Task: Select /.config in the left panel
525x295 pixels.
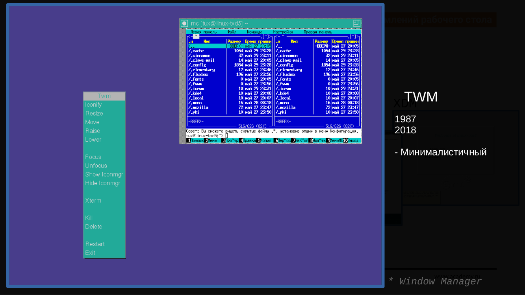Action: point(230,65)
